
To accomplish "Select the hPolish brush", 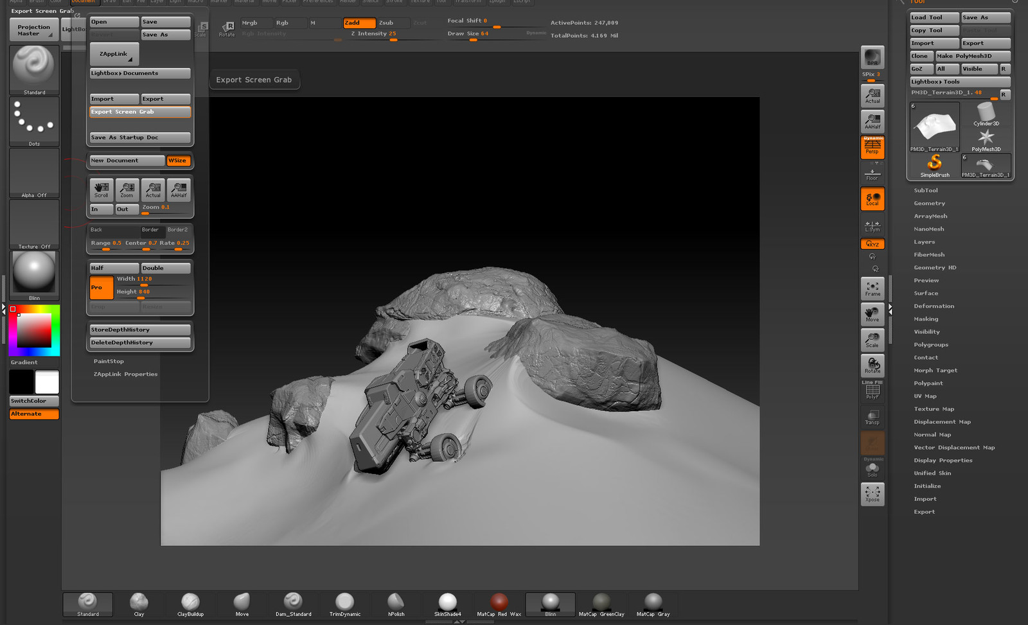I will pos(396,604).
